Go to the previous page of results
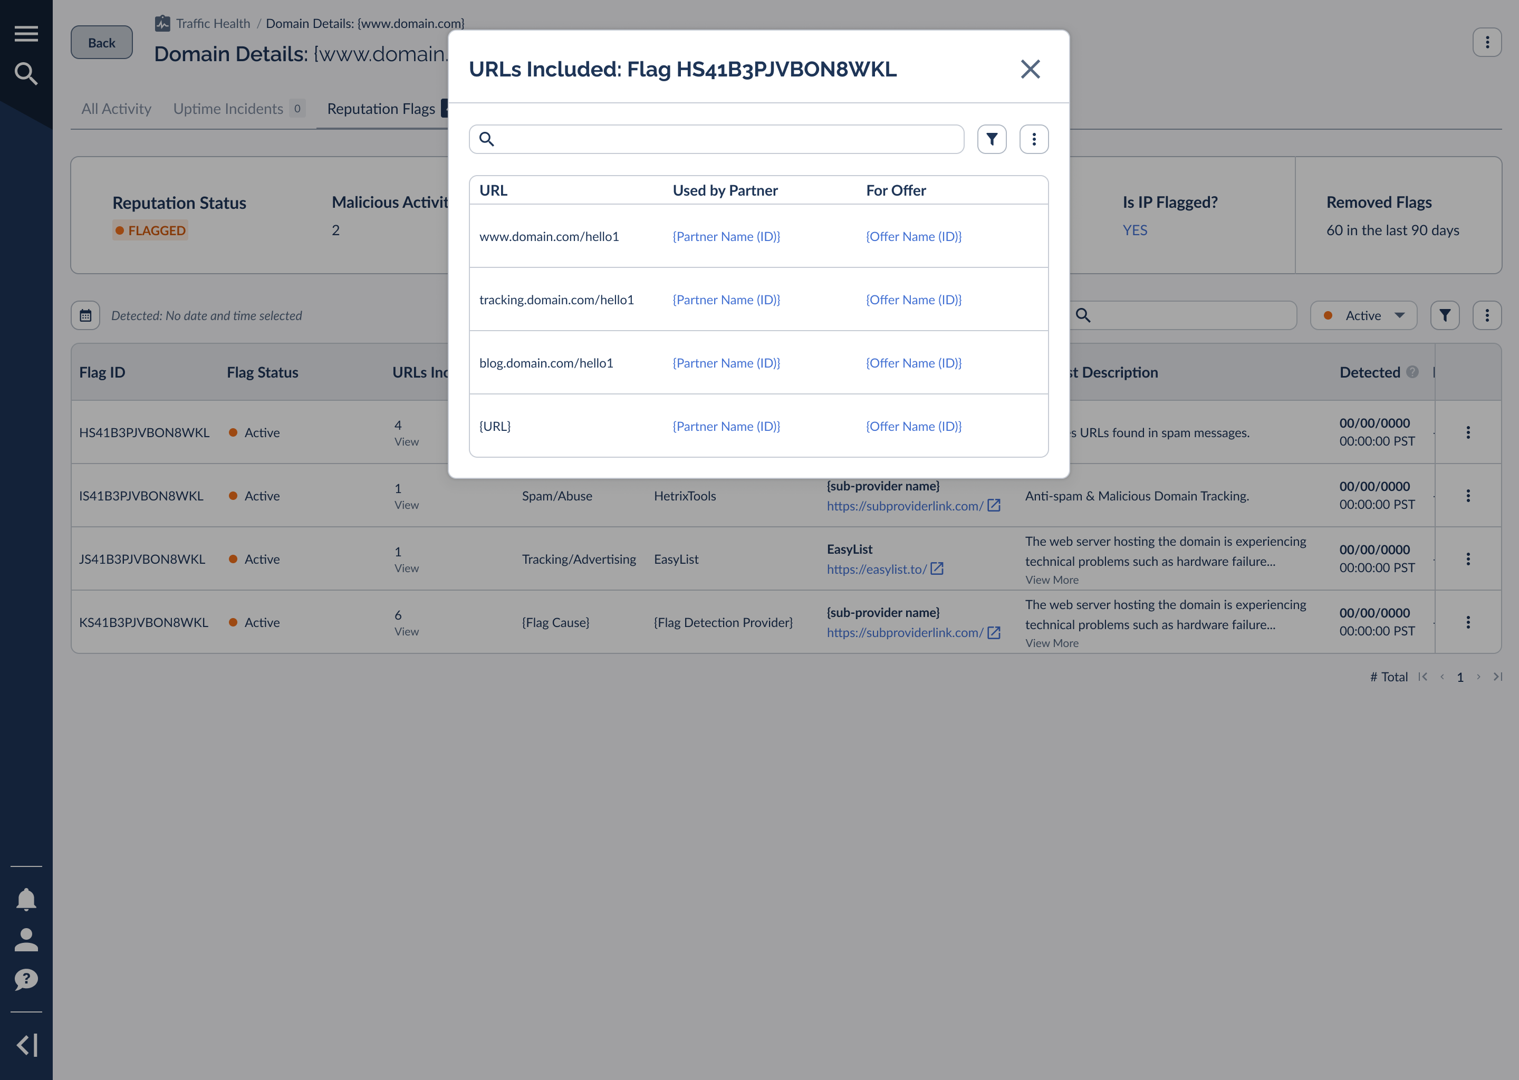The width and height of the screenshot is (1519, 1080). pyautogui.click(x=1442, y=677)
